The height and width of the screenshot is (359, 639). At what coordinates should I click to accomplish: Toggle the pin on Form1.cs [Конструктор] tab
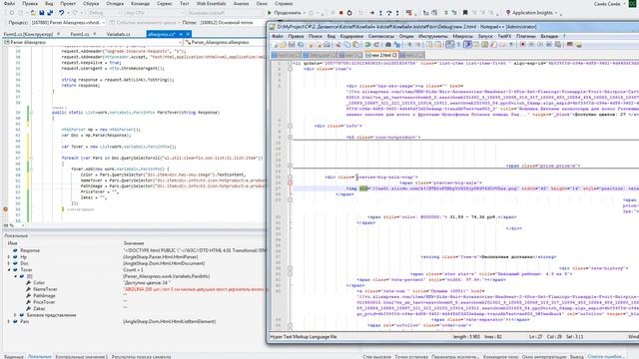59,34
